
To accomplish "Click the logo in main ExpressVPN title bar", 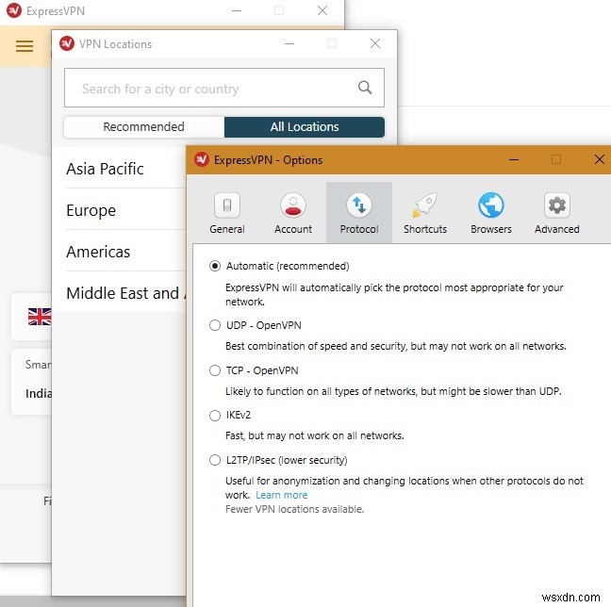I will pyautogui.click(x=14, y=10).
